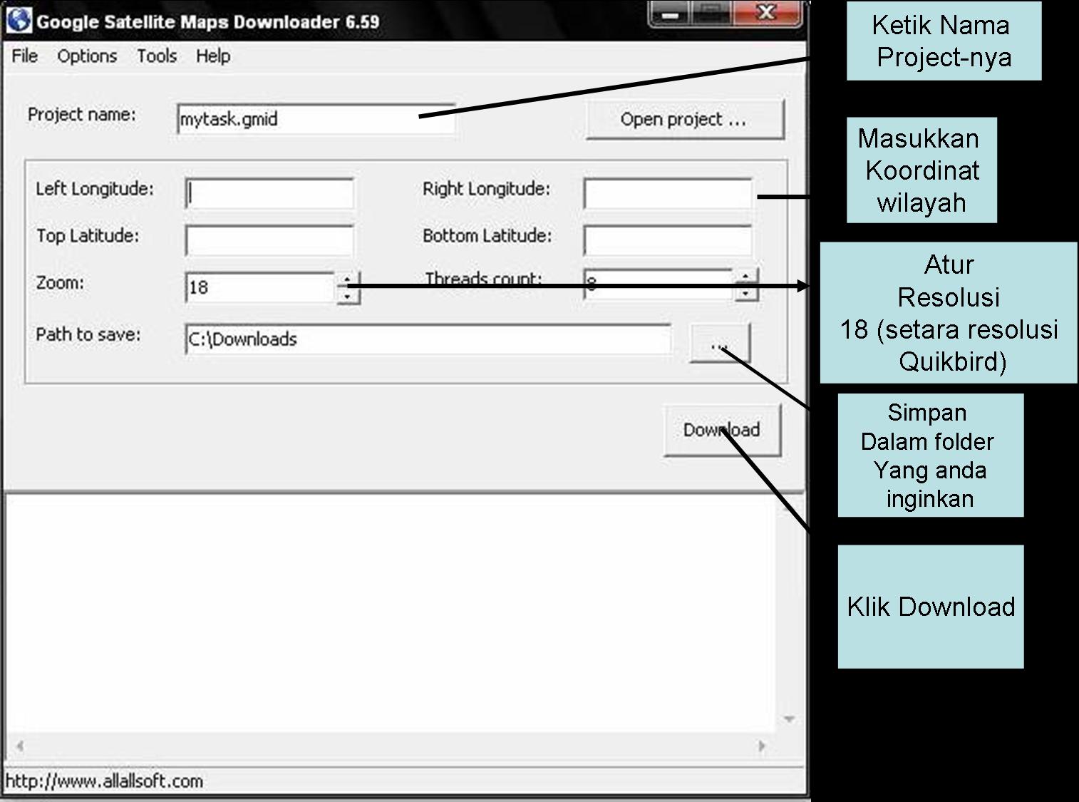Click the Project name input field

316,119
